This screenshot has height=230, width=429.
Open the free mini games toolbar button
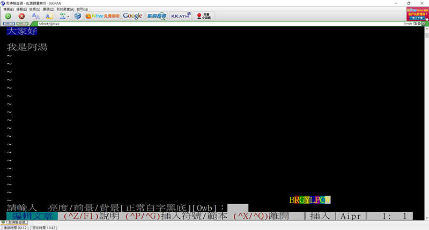(204, 16)
